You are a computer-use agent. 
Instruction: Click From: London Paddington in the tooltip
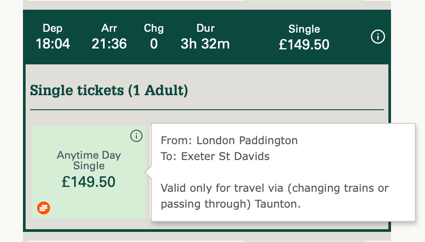(229, 141)
